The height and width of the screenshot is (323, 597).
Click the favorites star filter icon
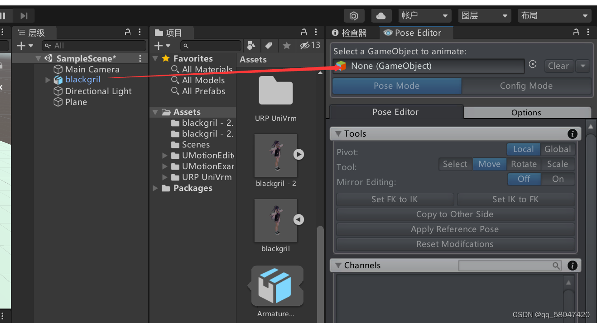[286, 46]
